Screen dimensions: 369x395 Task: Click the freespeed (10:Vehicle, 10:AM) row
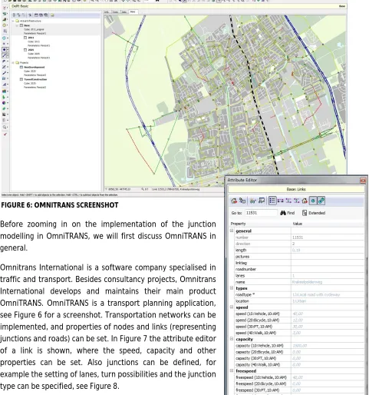tap(299, 377)
